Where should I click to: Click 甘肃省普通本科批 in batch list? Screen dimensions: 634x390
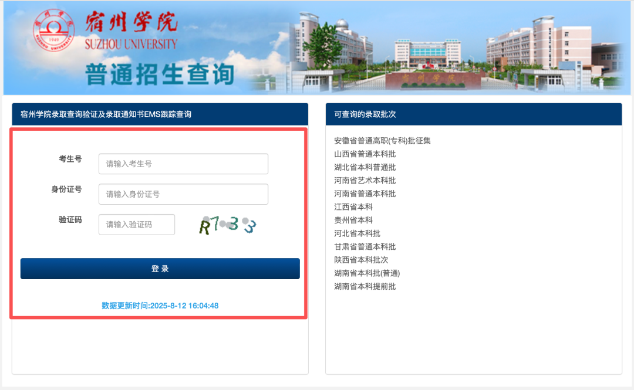(365, 246)
